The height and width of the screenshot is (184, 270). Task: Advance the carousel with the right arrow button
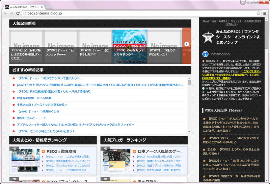187,44
